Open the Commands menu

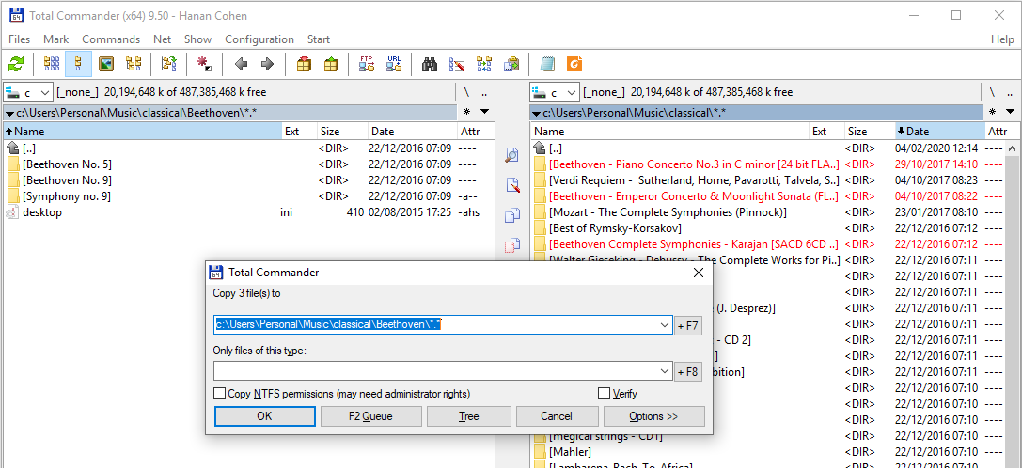[111, 39]
